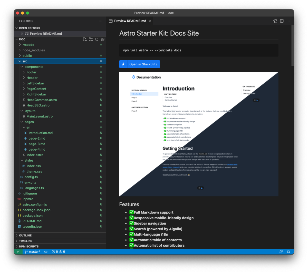Expand the LeftSidebar folder
The image size is (308, 273).
coord(60,83)
